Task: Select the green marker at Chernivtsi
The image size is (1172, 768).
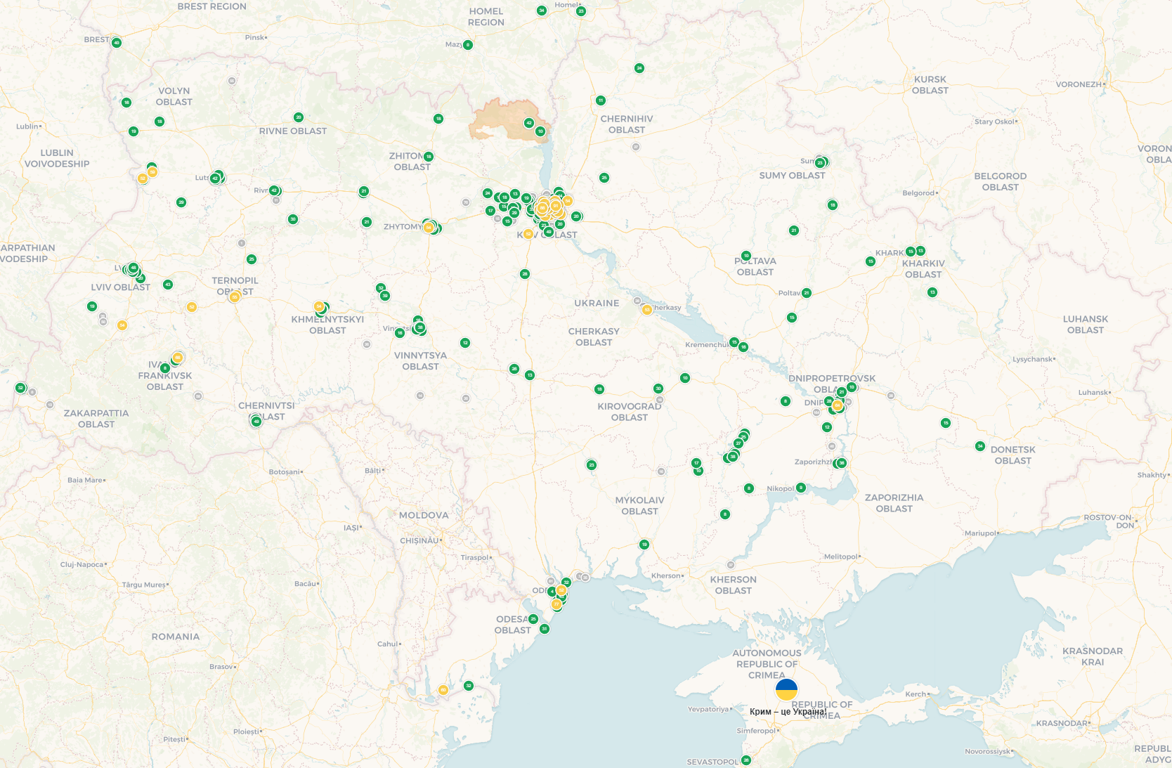Action: pos(256,421)
